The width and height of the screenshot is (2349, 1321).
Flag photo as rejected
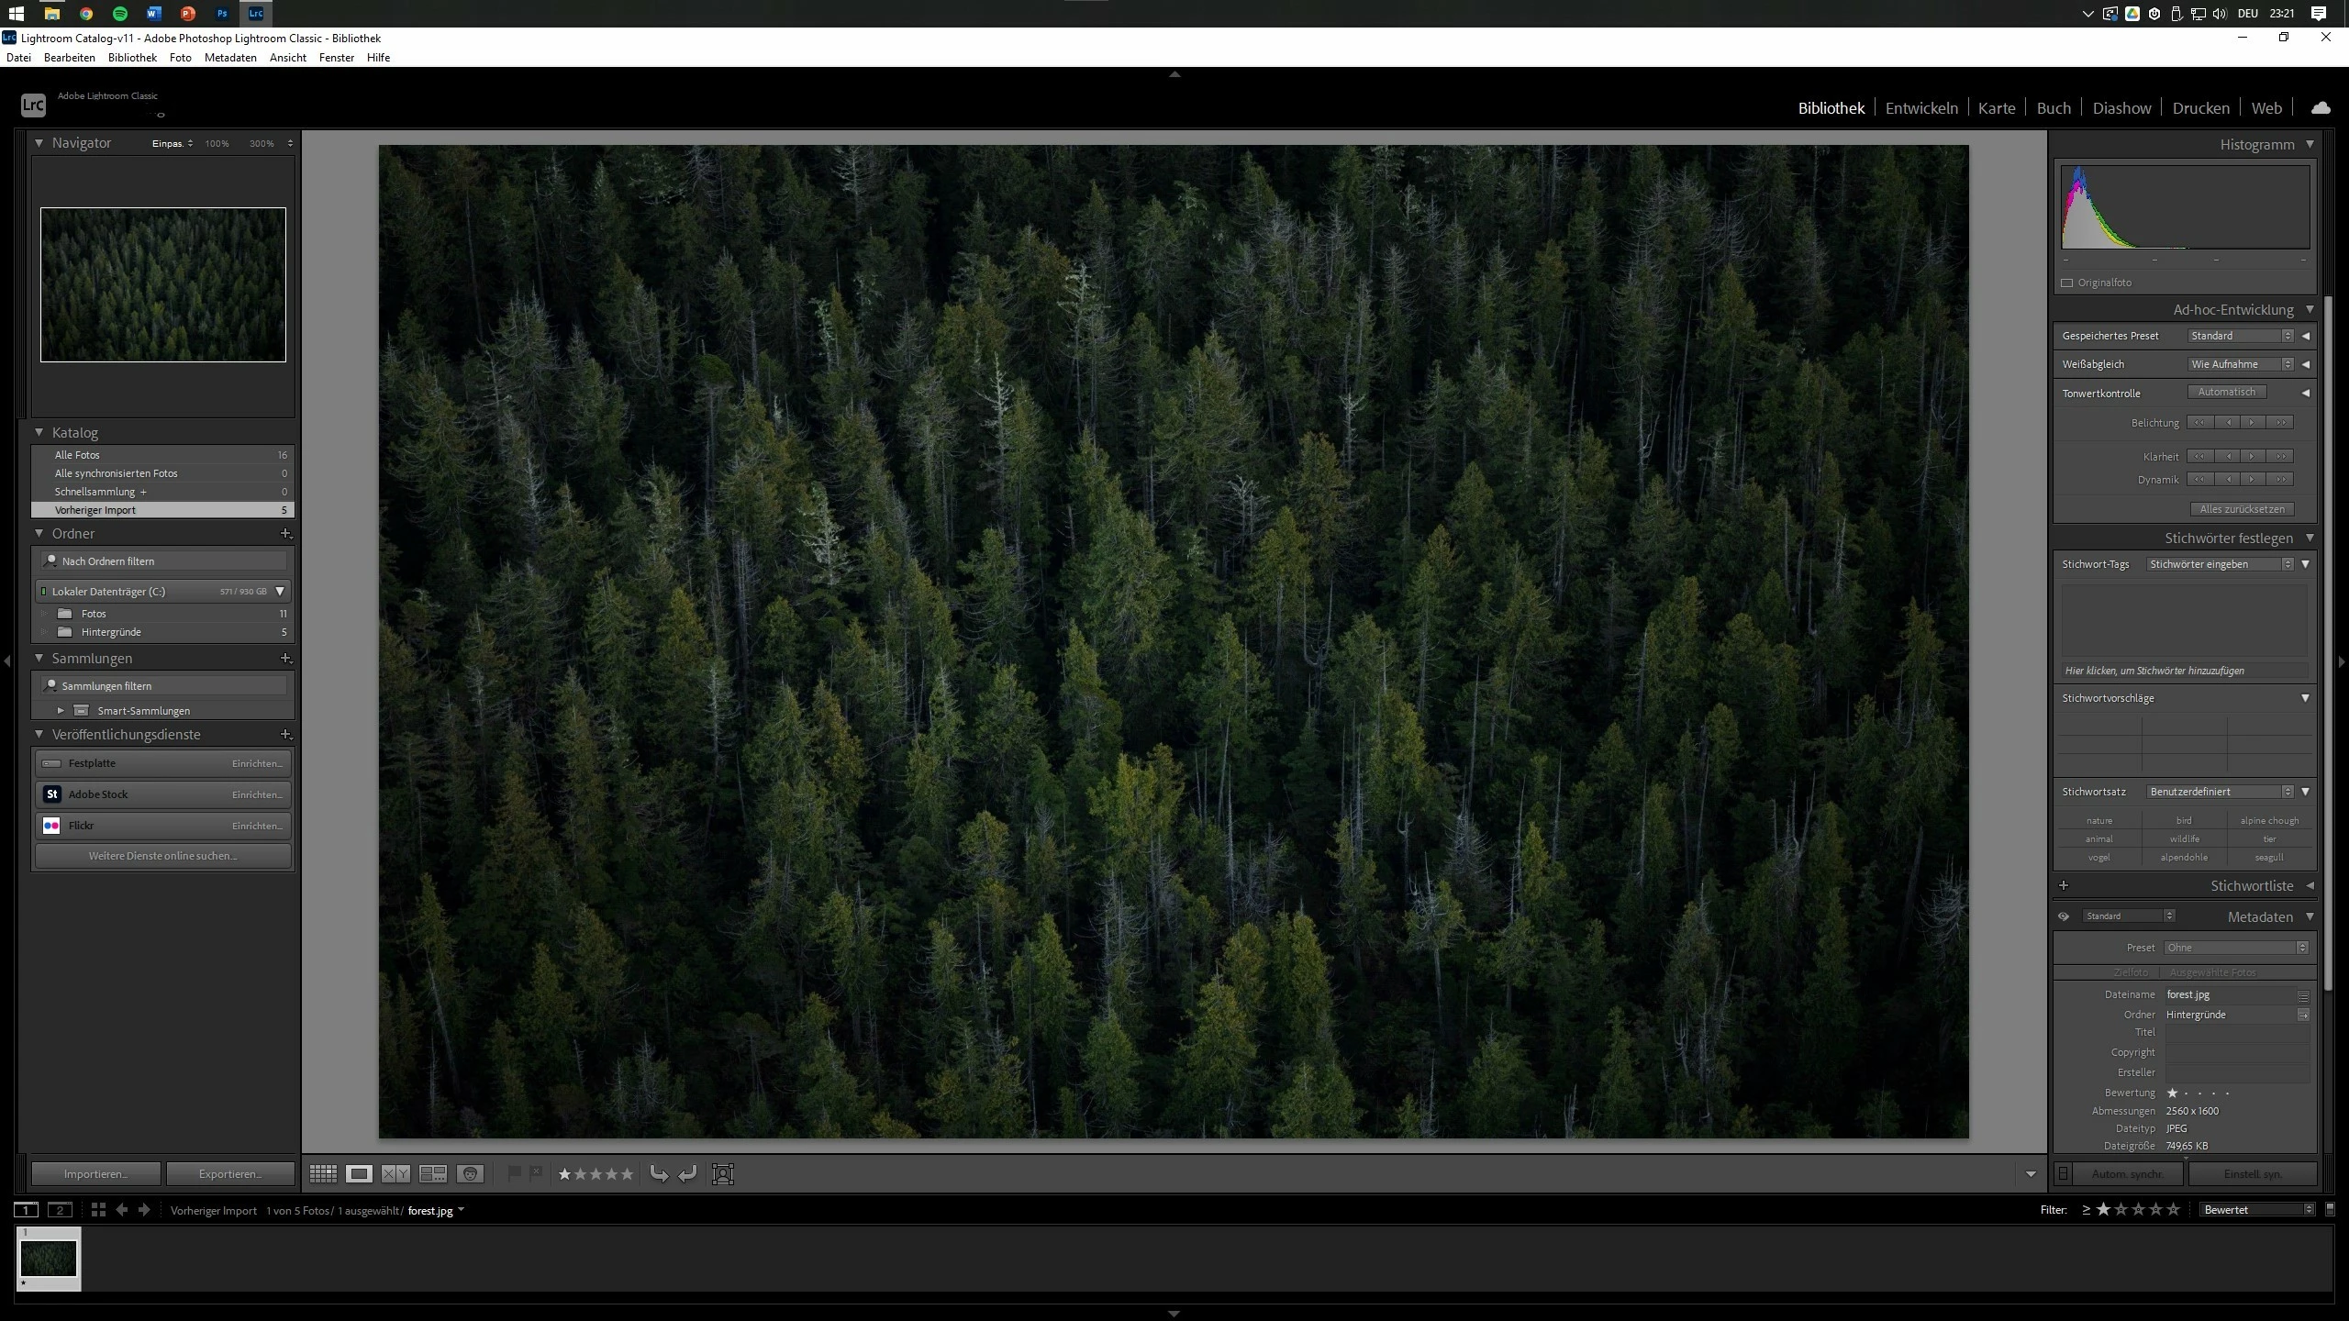(536, 1172)
